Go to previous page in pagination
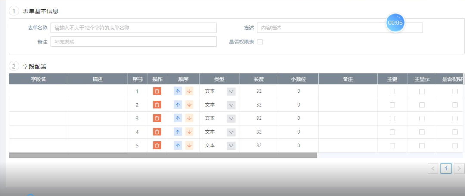 [x=433, y=168]
